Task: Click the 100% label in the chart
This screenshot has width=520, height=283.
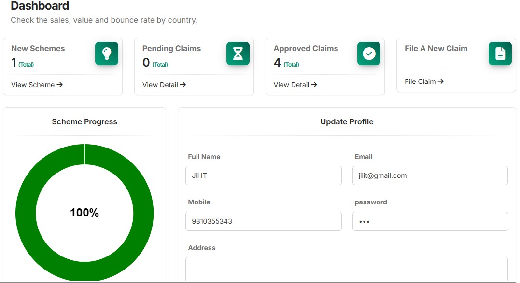Action: pyautogui.click(x=84, y=213)
